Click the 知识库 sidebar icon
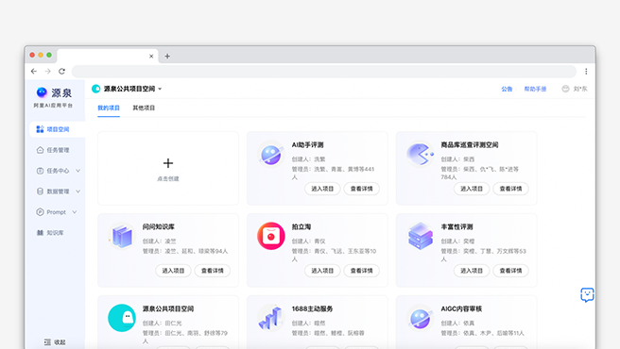 tap(40, 233)
